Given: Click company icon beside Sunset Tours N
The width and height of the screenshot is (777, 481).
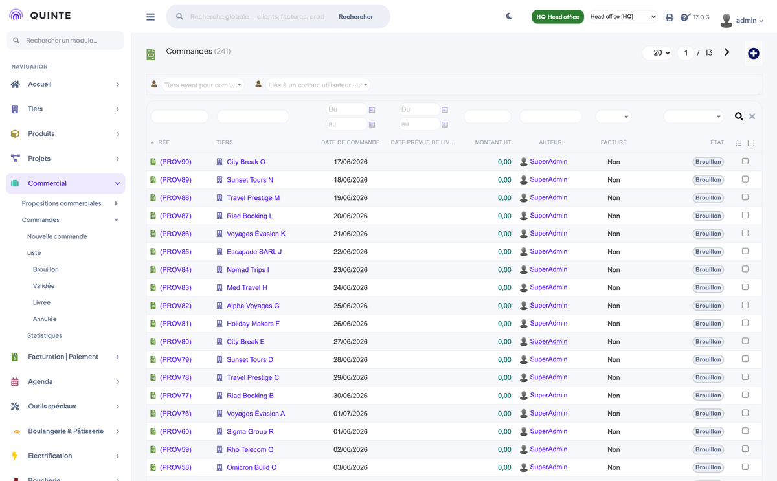Looking at the screenshot, I should pos(220,180).
